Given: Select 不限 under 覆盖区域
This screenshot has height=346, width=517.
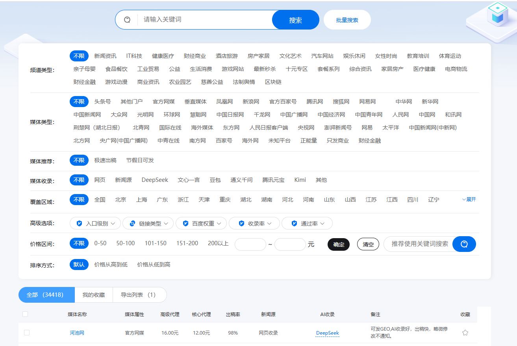Looking at the screenshot, I should 79,200.
